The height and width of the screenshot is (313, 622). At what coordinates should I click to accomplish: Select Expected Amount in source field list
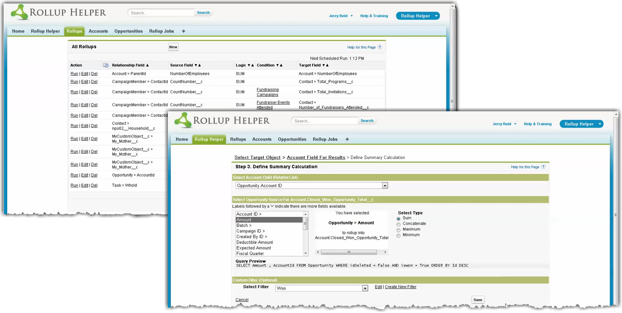pos(254,248)
